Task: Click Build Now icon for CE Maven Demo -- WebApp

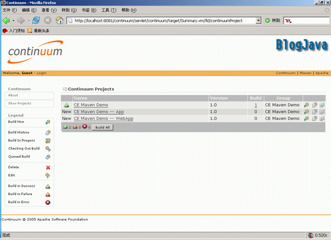Action: coord(306,119)
